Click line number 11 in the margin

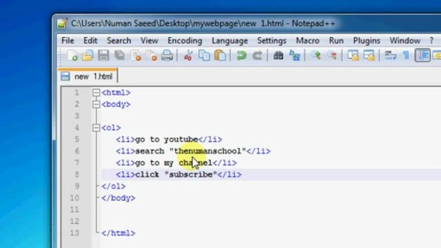75,209
